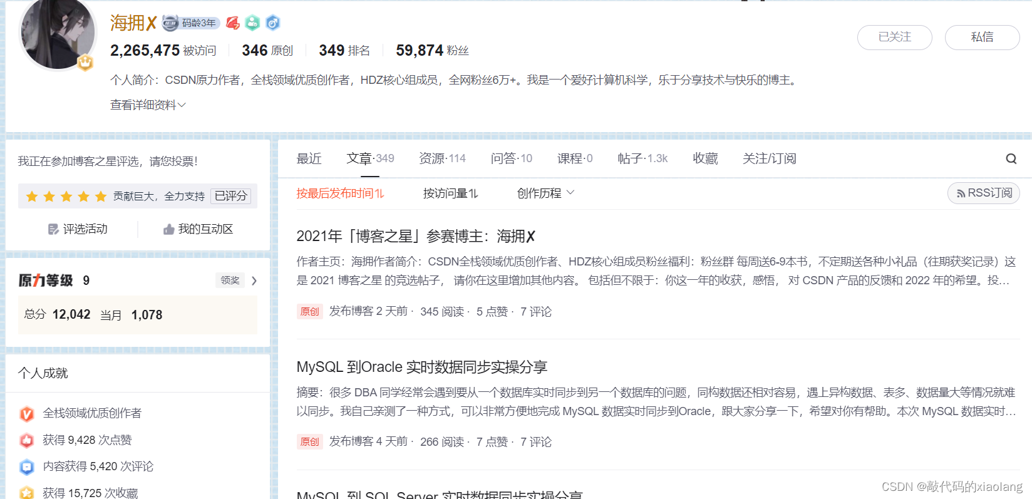Switch to the 帖子 1.3k tab
Viewport: 1032px width, 499px height.
642,158
